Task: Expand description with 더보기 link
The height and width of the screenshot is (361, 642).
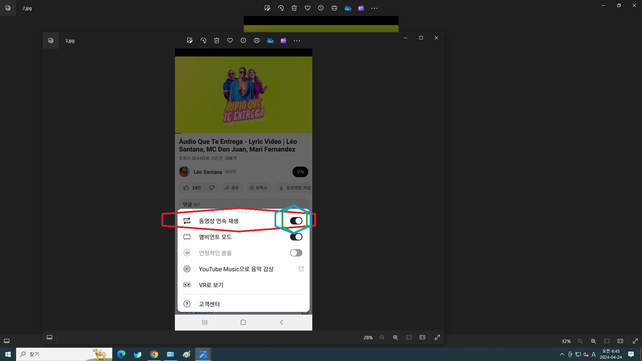Action: tap(231, 158)
